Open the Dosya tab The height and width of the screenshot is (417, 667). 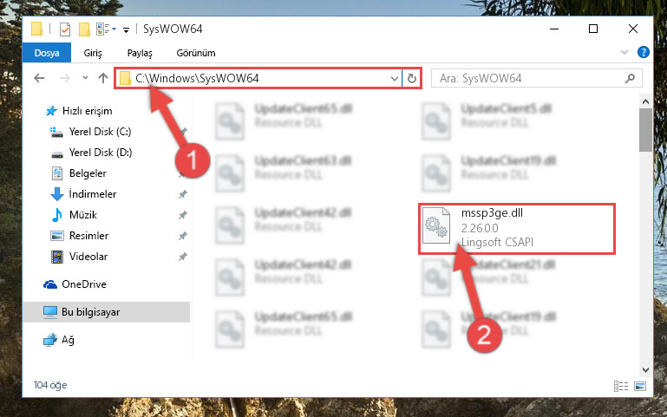click(47, 53)
